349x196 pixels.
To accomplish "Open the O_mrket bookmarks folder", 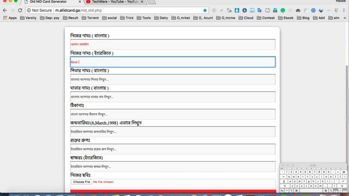I will 180,18.
